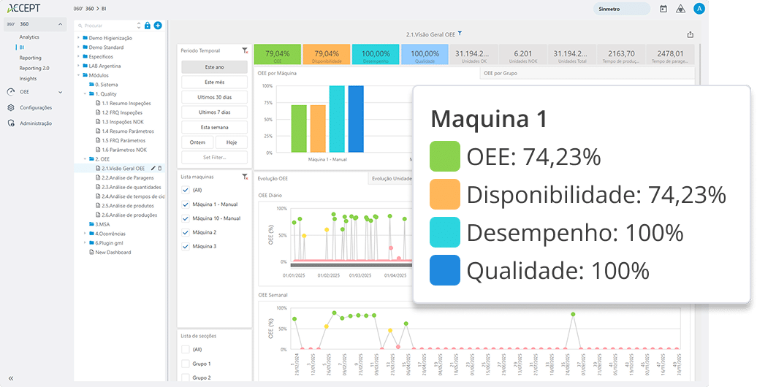The width and height of the screenshot is (757, 387).
Task: Uncheck Máquina 2 checkbox
Action: 186,232
